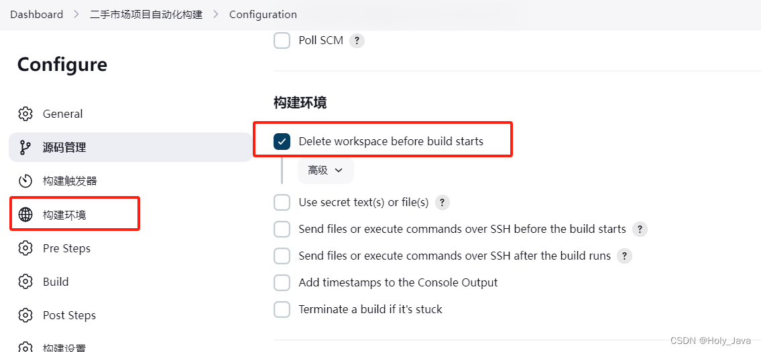Image resolution: width=761 pixels, height=352 pixels.
Task: Show help for SSH before the build starts
Action: tap(640, 229)
